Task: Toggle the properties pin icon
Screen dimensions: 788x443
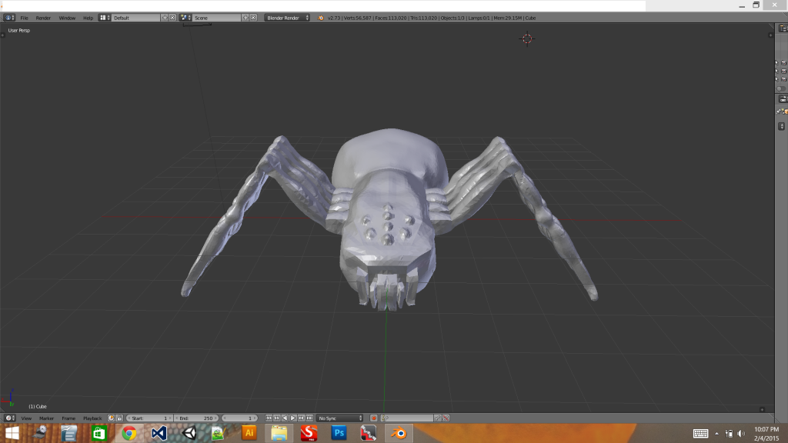Action: point(779,112)
